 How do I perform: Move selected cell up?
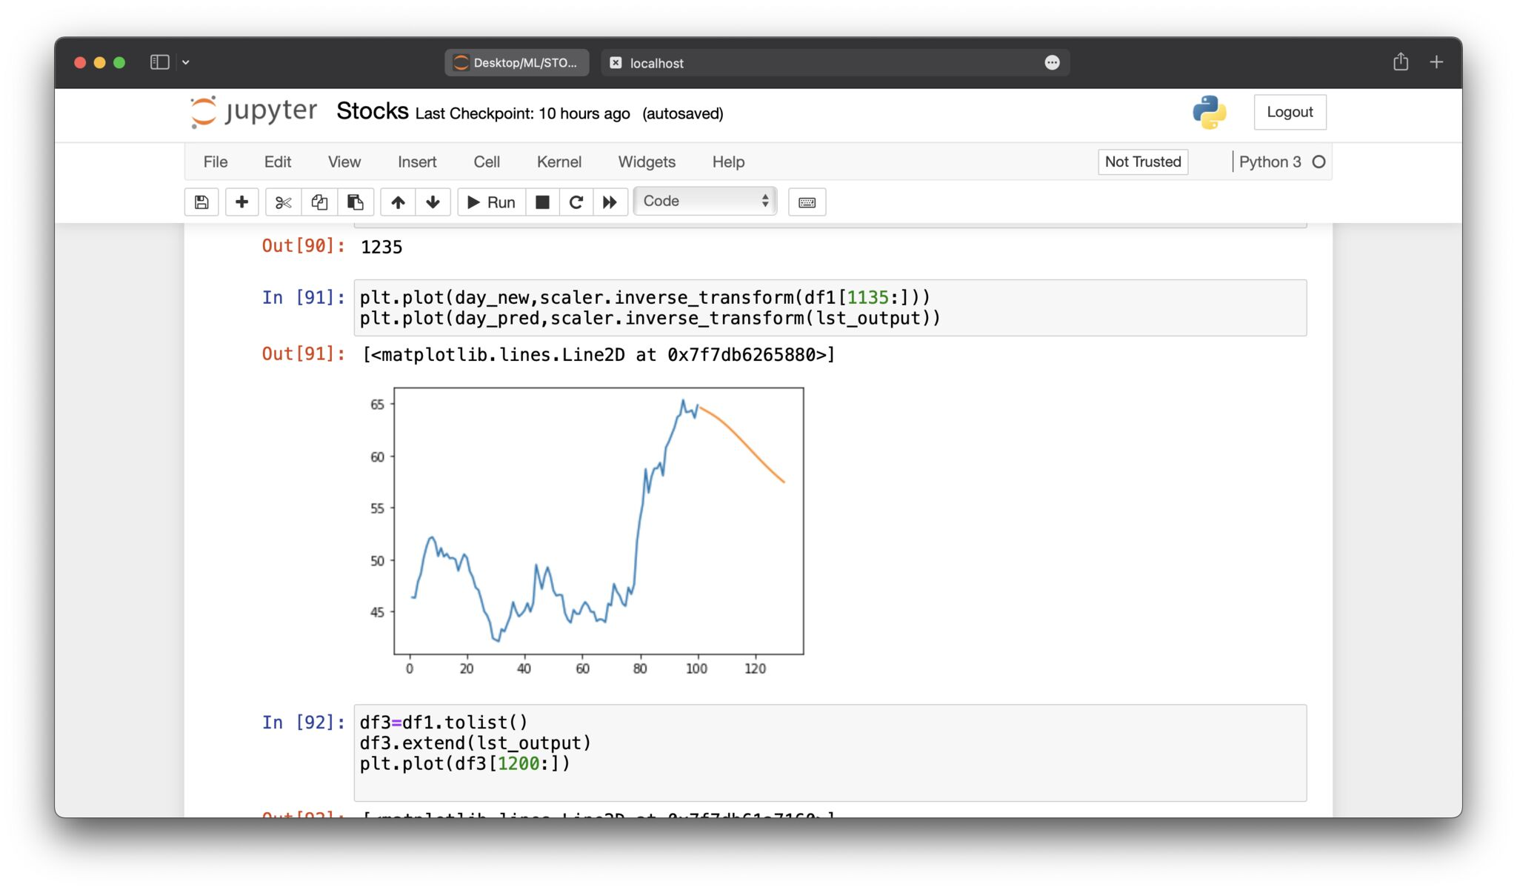click(398, 202)
